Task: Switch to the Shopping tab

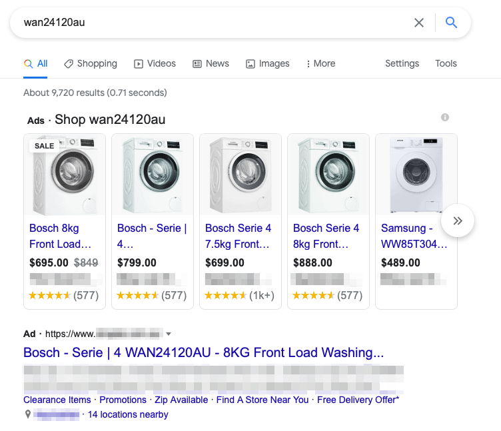Action: pos(91,63)
